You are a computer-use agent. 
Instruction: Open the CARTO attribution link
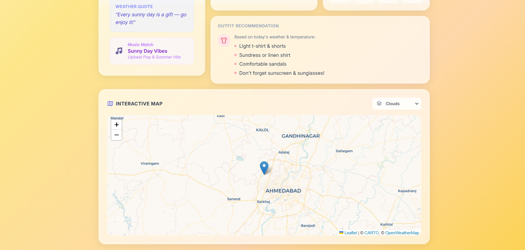pos(372,233)
